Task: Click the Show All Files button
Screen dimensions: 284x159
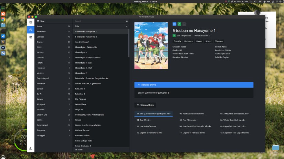Action: [x=145, y=105]
